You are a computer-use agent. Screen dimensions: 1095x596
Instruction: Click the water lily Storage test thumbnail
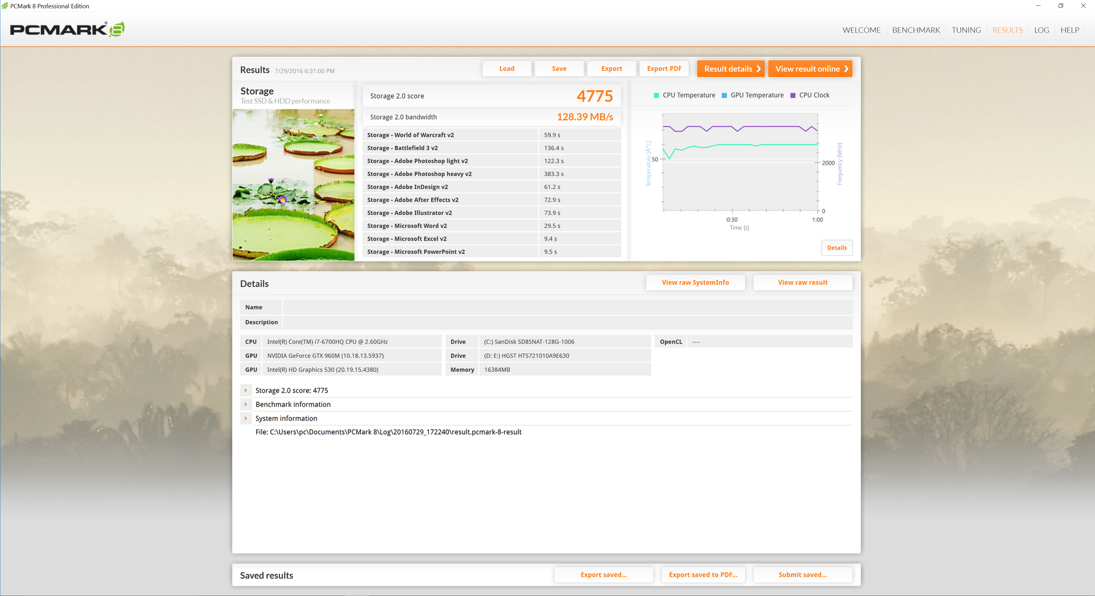click(x=293, y=185)
